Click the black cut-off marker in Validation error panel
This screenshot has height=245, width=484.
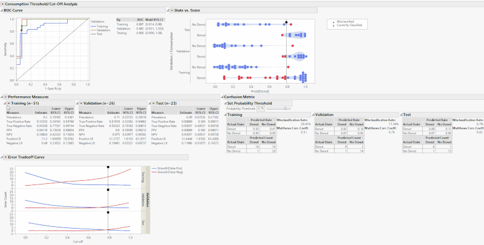click(108, 190)
